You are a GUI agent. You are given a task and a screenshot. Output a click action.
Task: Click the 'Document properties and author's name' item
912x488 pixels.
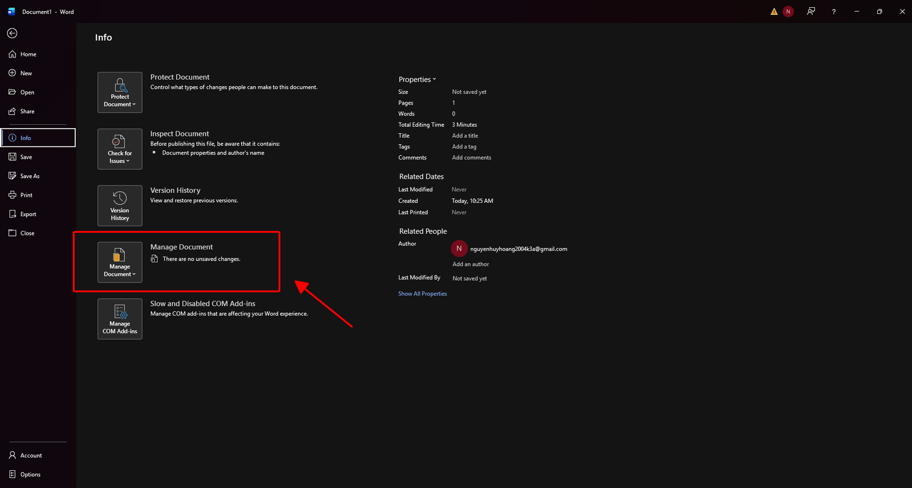213,153
